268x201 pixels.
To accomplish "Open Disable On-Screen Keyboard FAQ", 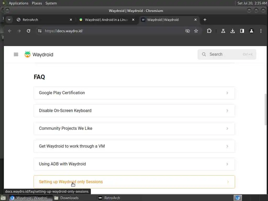I will 134,111.
